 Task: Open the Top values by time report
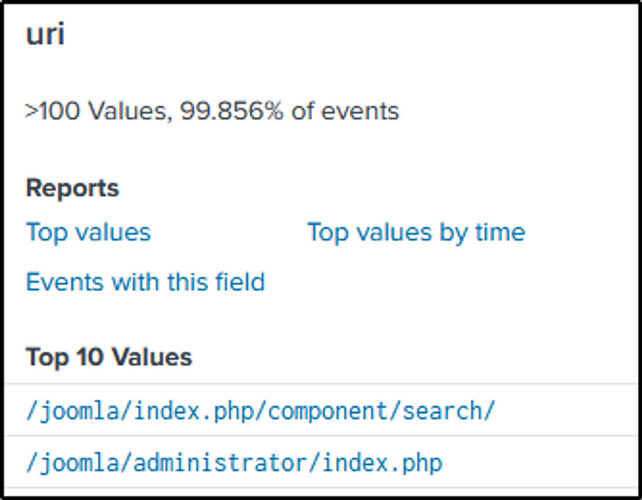[416, 233]
